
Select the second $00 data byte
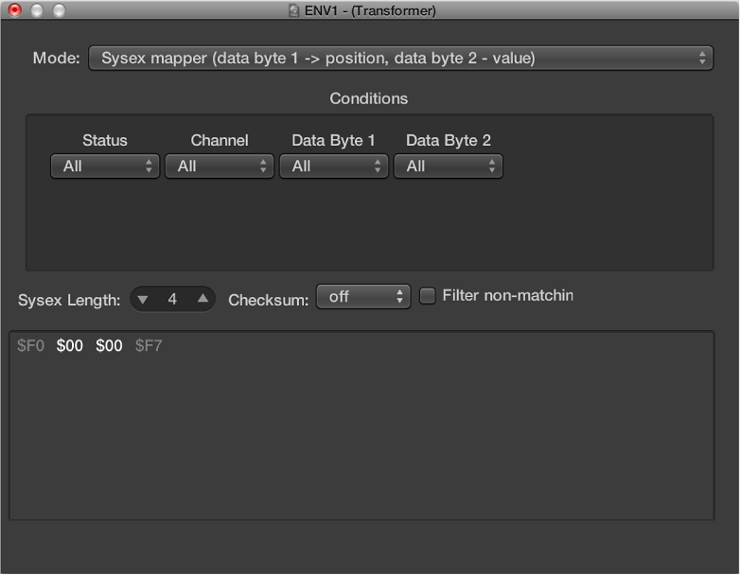(x=109, y=346)
